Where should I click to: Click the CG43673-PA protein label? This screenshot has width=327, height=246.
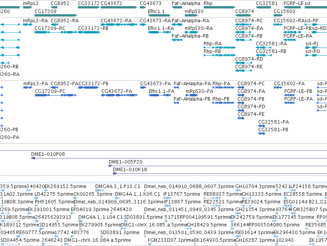(156, 84)
